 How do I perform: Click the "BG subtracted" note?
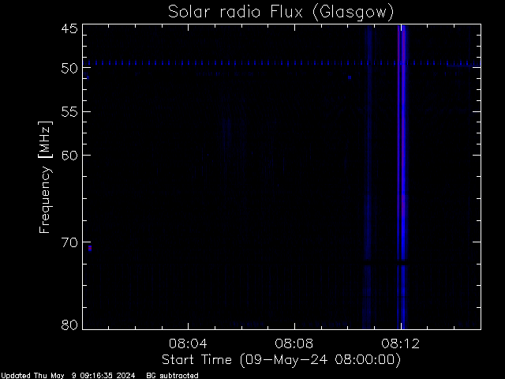(172, 376)
